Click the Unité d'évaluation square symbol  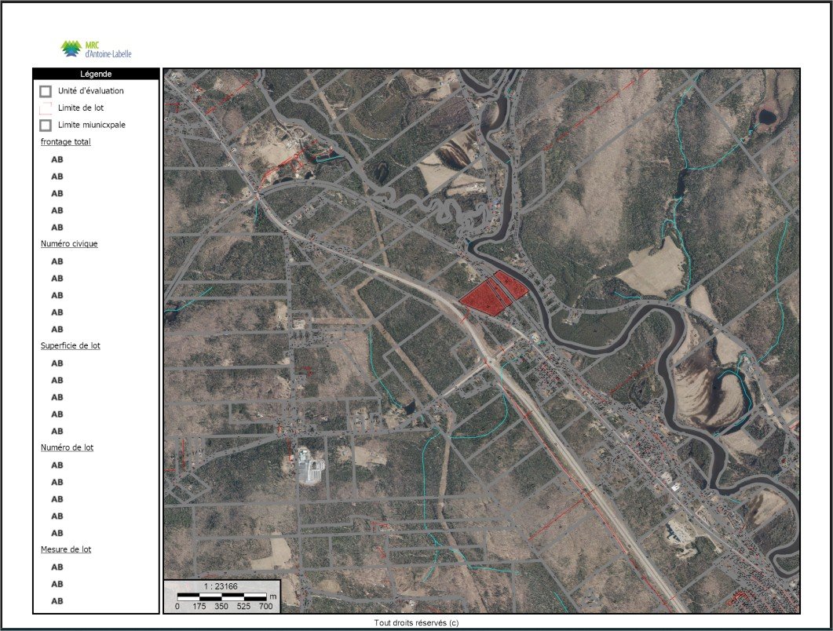coord(46,91)
